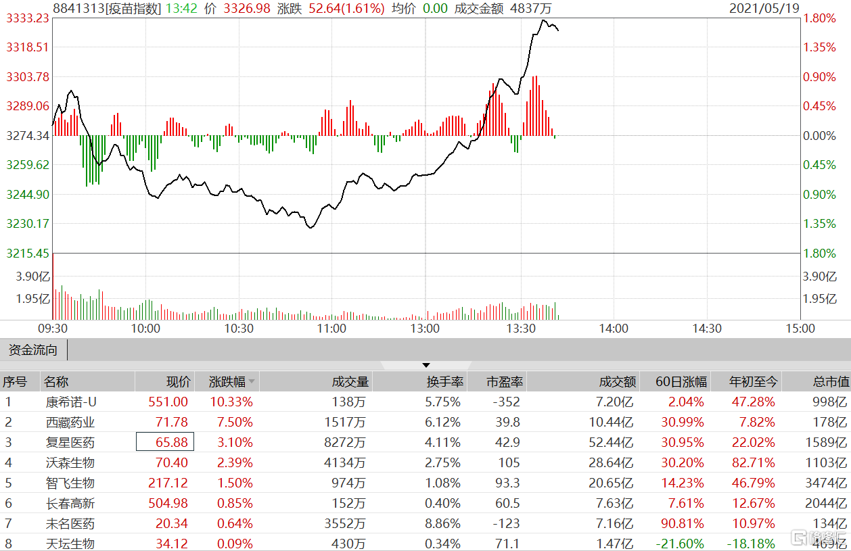
Task: Click the 疫苗指数 index title at top
Action: click(x=134, y=8)
